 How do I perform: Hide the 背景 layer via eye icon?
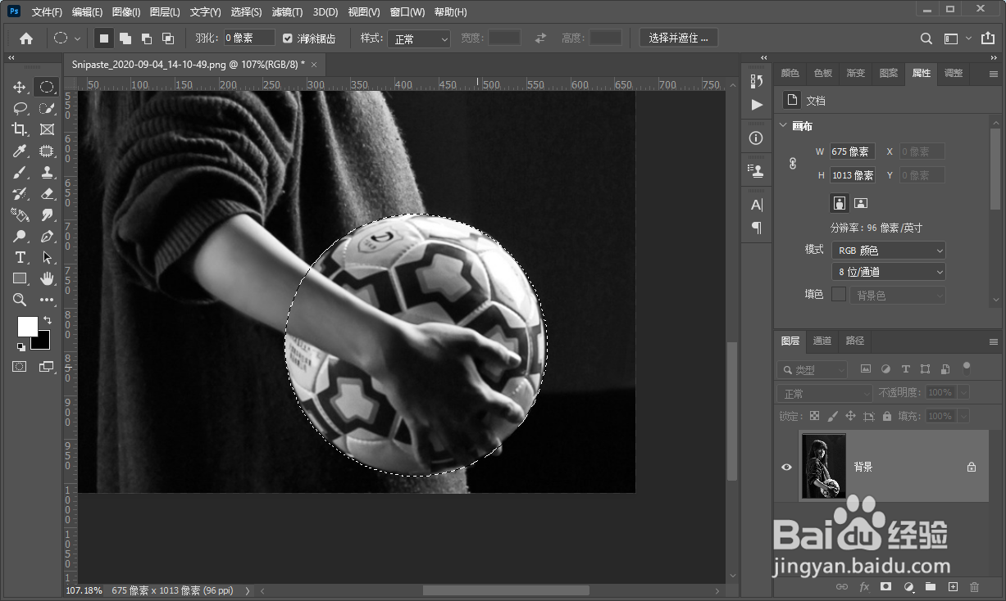pyautogui.click(x=786, y=467)
